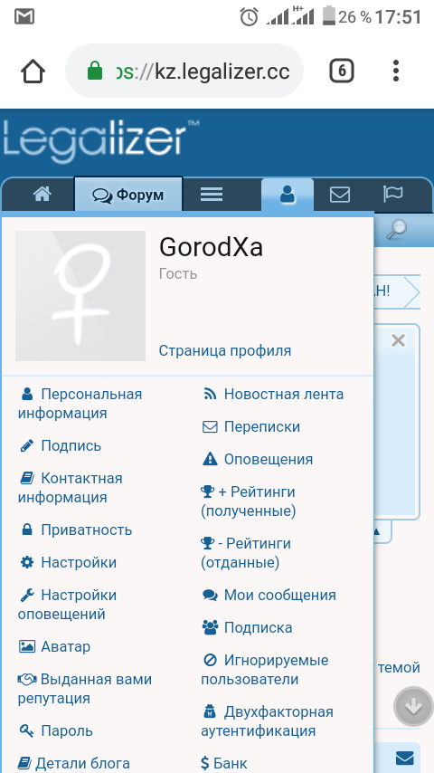Open the hamburger menu icon in navbar
Image resolution: width=434 pixels, height=773 pixels.
click(x=212, y=195)
